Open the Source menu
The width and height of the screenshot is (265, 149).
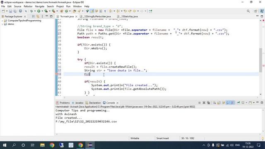pyautogui.click(x=17, y=7)
